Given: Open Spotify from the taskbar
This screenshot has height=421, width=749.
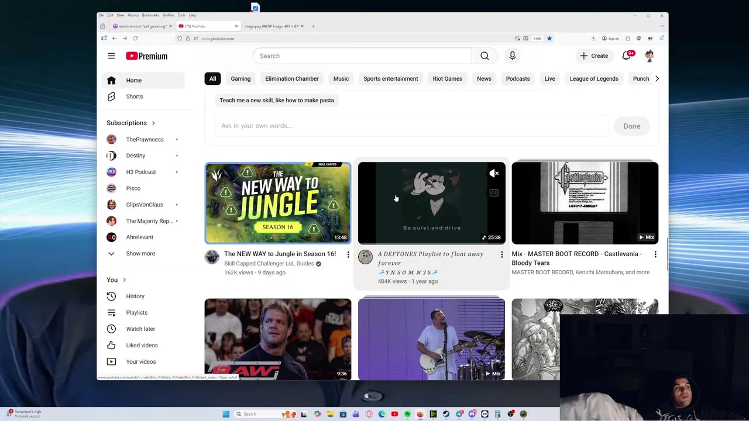Looking at the screenshot, I should pos(407,414).
